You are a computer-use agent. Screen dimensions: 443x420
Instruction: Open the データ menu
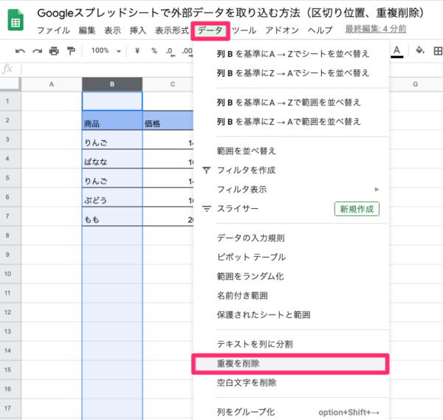210,31
